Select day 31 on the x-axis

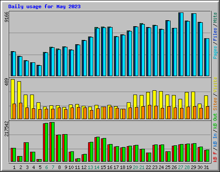[x=206, y=167]
